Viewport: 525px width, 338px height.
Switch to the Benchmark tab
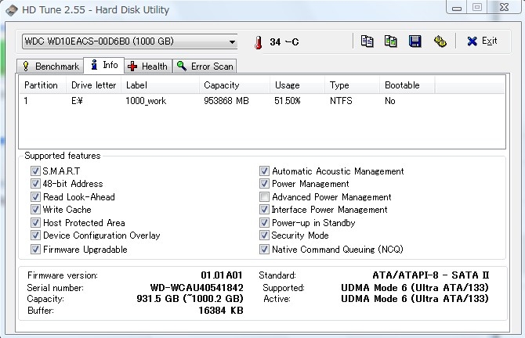pos(50,67)
